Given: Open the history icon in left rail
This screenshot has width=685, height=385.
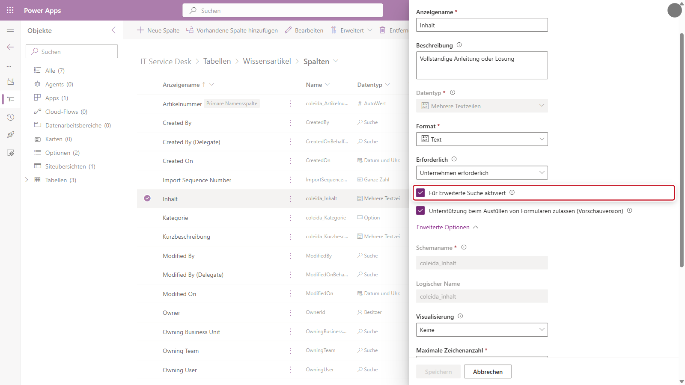Looking at the screenshot, I should point(11,117).
